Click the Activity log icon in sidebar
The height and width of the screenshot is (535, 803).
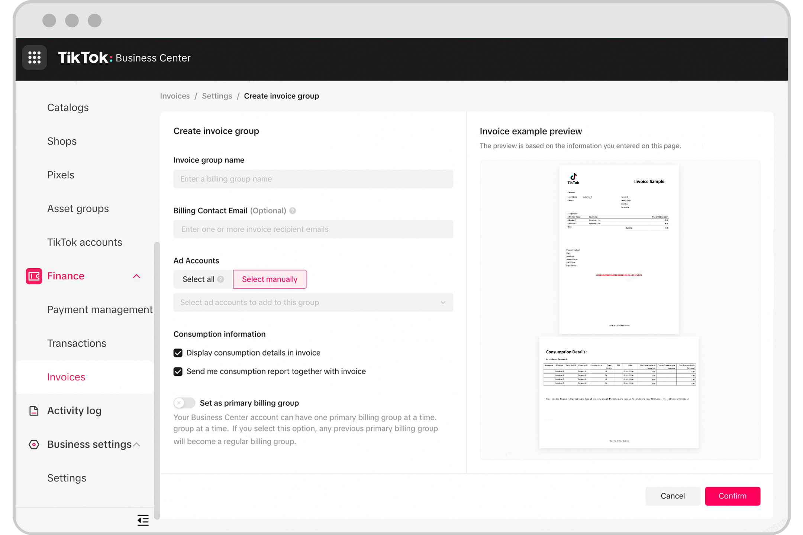[33, 411]
